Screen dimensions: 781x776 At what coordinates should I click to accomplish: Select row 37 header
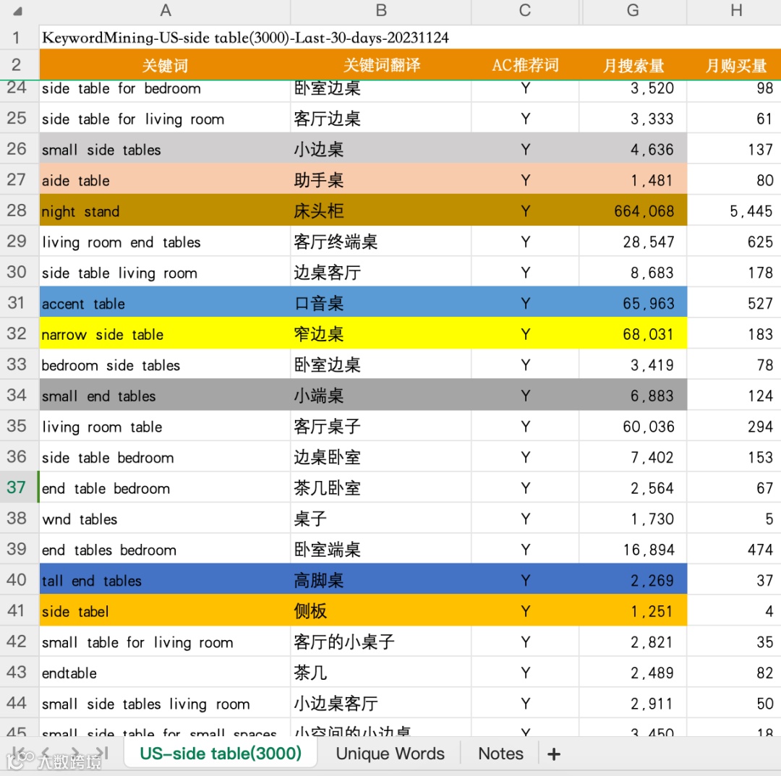tap(19, 487)
